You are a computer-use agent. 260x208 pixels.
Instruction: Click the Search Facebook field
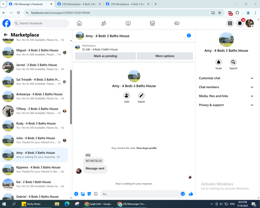pyautogui.click(x=41, y=23)
